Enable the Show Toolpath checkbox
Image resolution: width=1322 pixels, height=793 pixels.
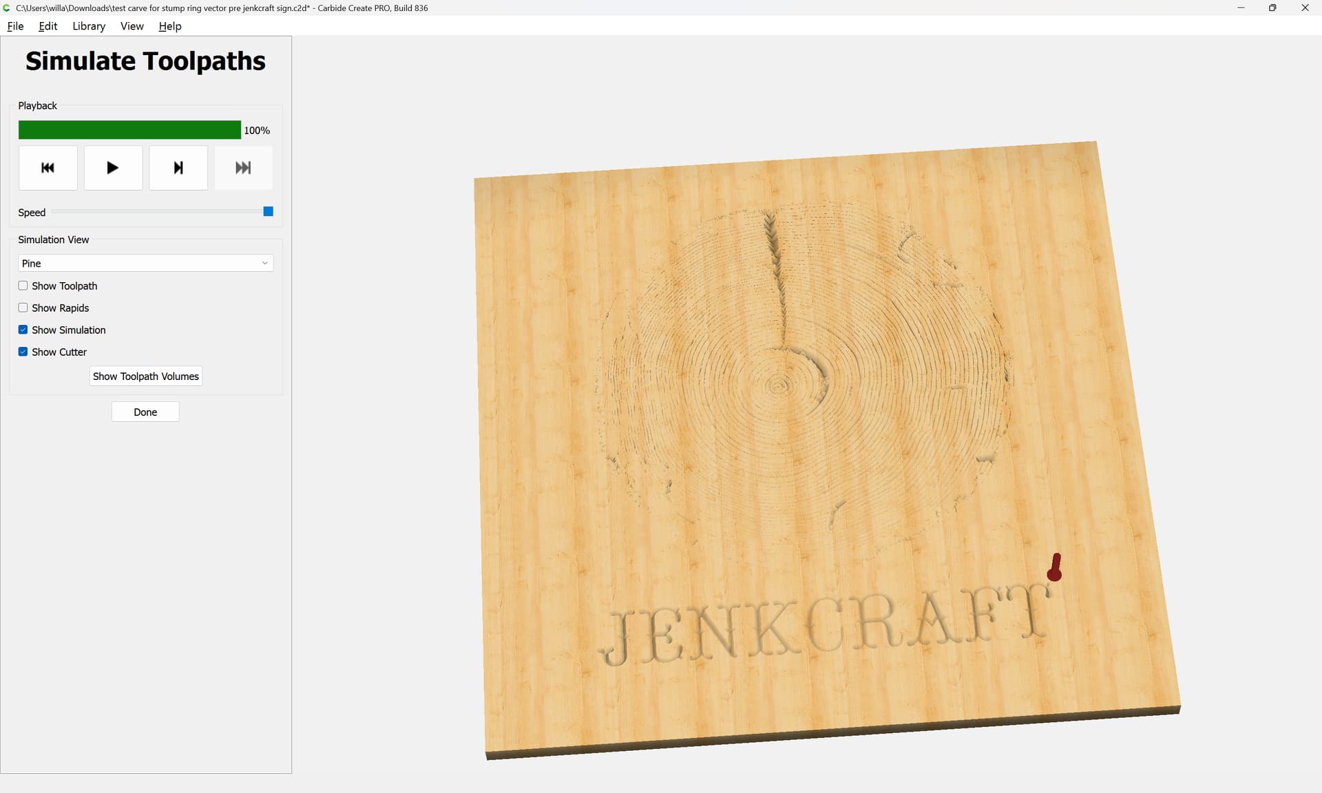click(x=23, y=286)
